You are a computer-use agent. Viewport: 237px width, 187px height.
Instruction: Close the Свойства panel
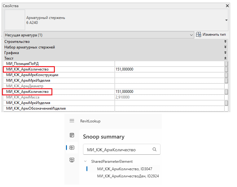tap(227, 6)
